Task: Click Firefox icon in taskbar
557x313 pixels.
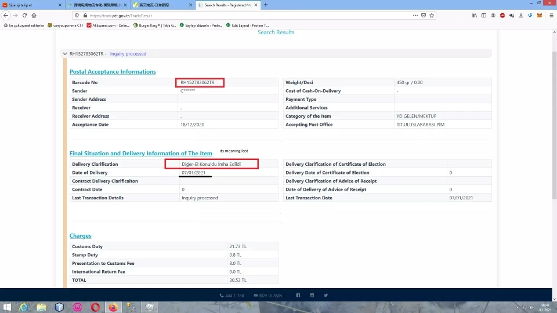Action: click(113, 307)
